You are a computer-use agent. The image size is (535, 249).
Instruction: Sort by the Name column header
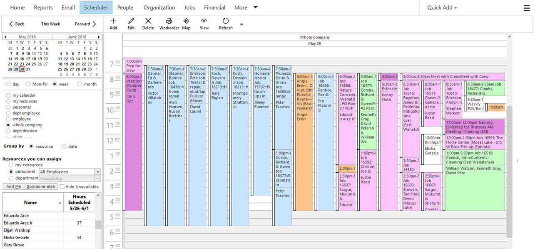pos(33,203)
